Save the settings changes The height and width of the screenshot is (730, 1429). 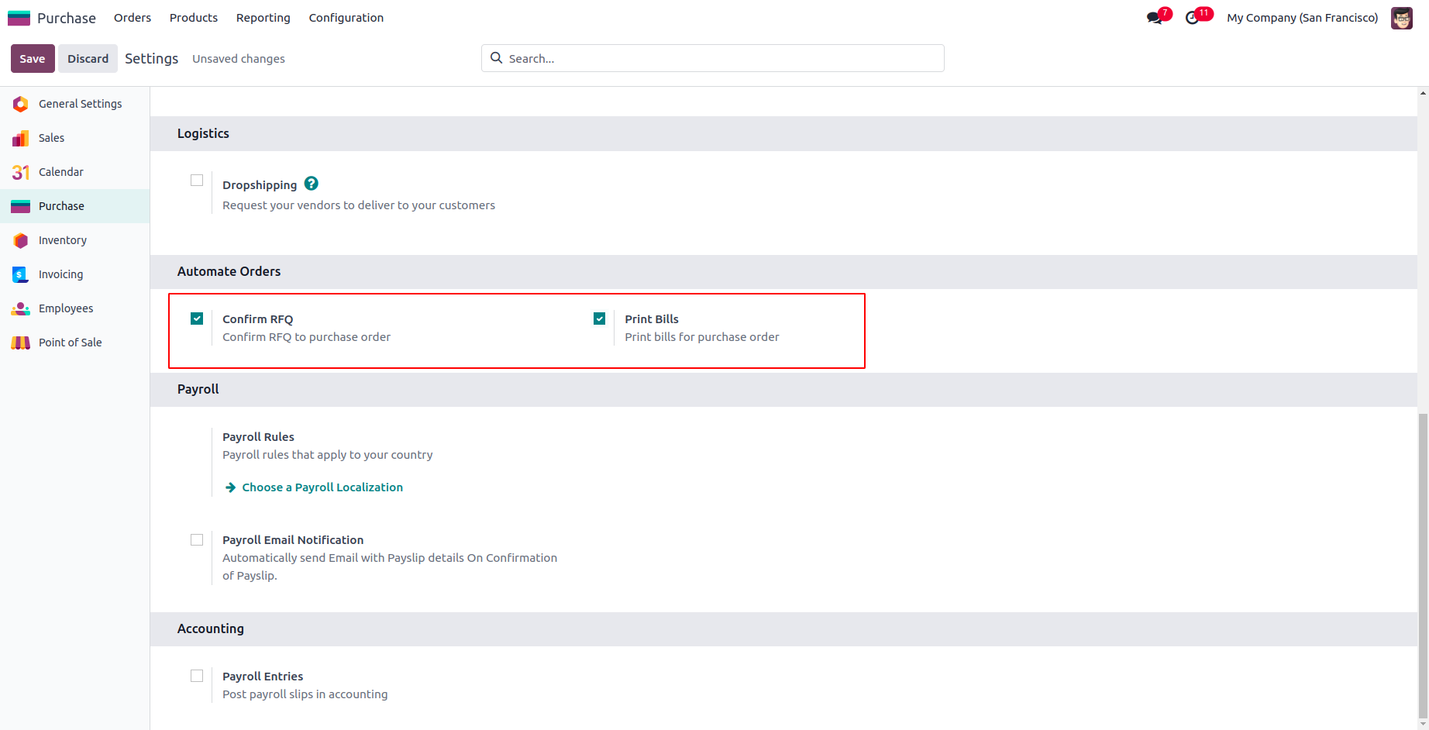(x=33, y=59)
